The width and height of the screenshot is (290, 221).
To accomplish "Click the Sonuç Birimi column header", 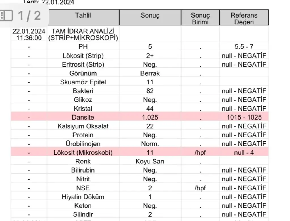I will (x=200, y=18).
